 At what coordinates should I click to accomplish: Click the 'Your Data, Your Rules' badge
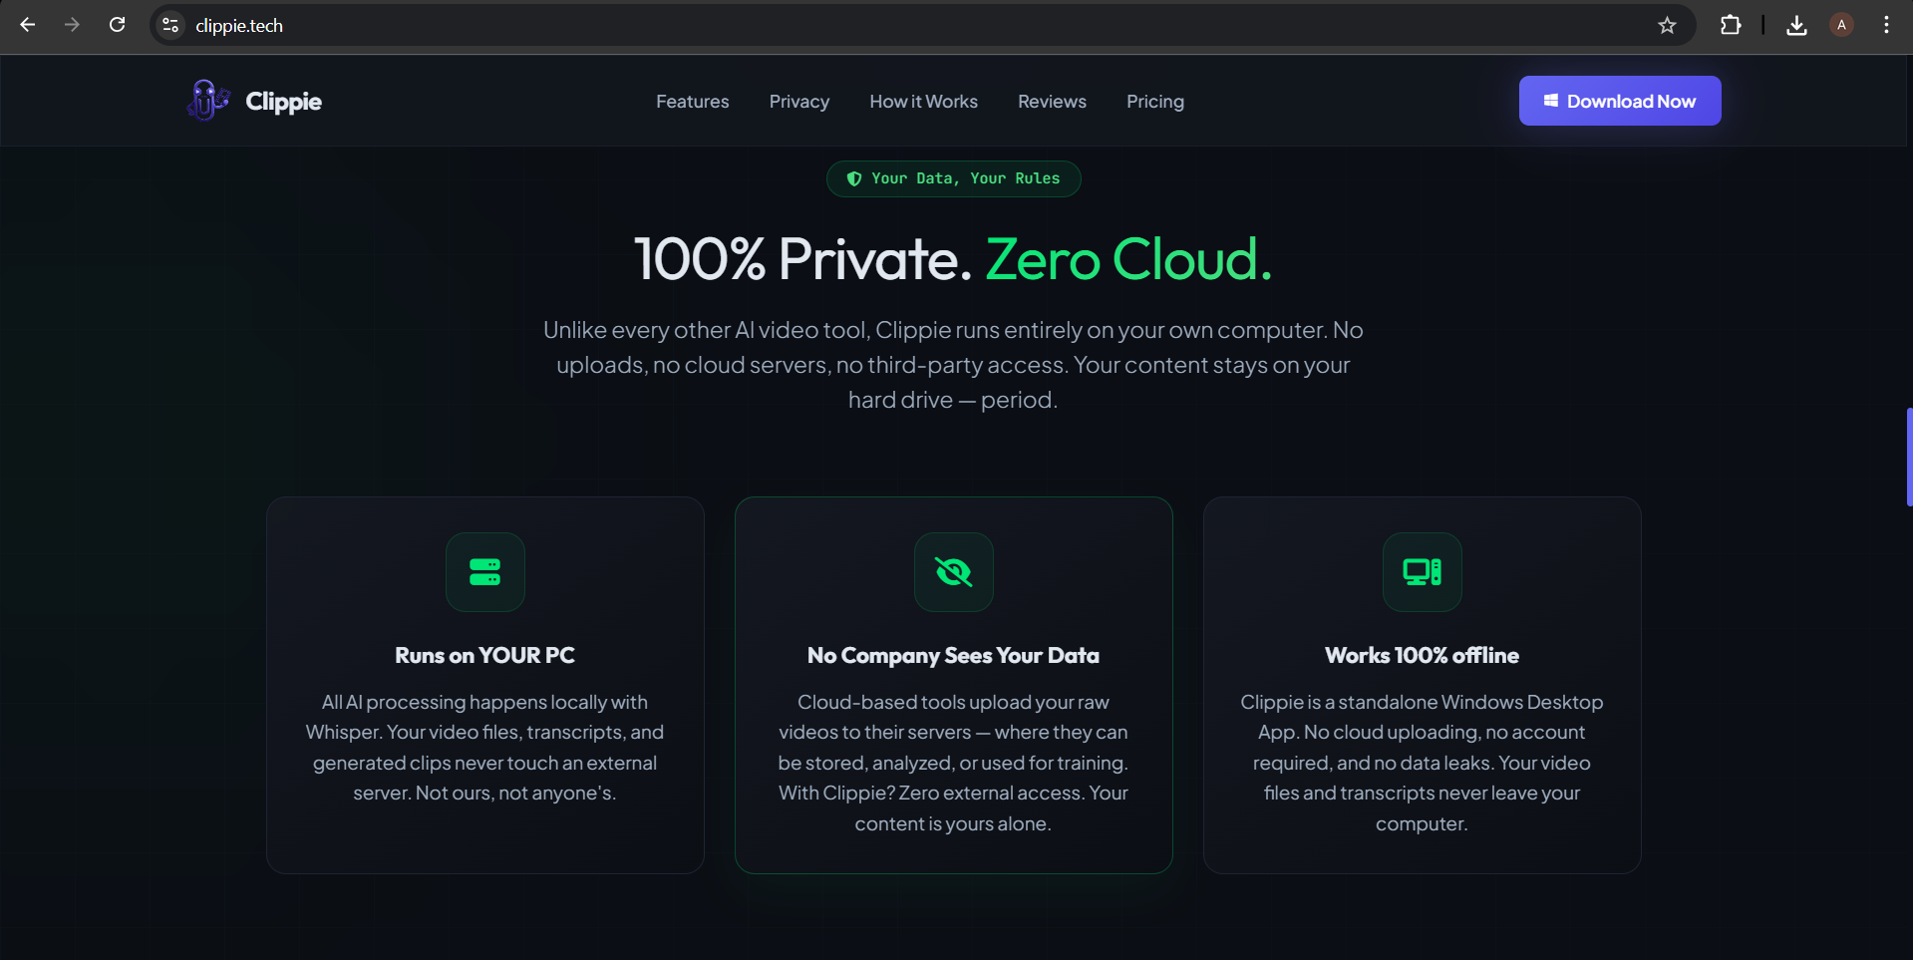953,178
